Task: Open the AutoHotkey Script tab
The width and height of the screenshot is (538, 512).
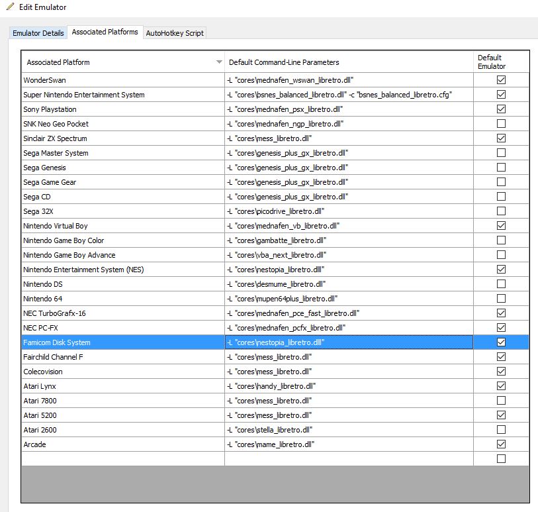Action: click(x=175, y=33)
